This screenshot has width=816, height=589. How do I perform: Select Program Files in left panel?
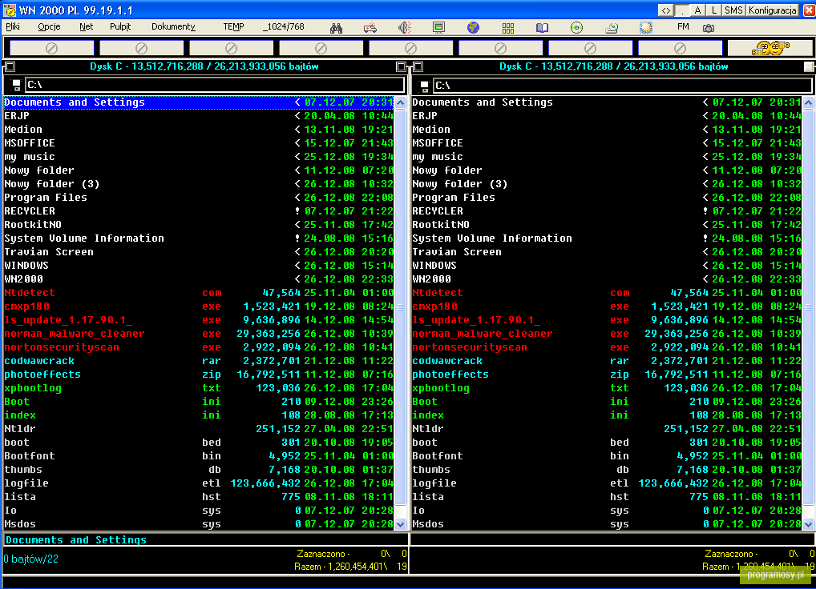(199, 198)
